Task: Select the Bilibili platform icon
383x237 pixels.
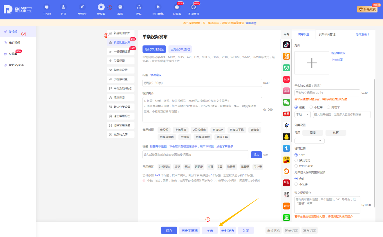Action: pyautogui.click(x=286, y=91)
